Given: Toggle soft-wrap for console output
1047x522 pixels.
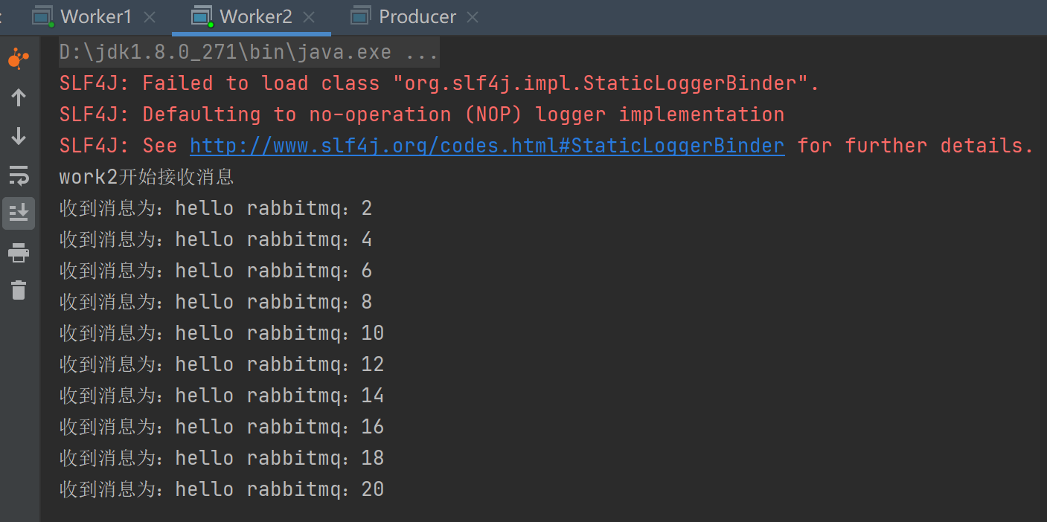Looking at the screenshot, I should tap(19, 175).
